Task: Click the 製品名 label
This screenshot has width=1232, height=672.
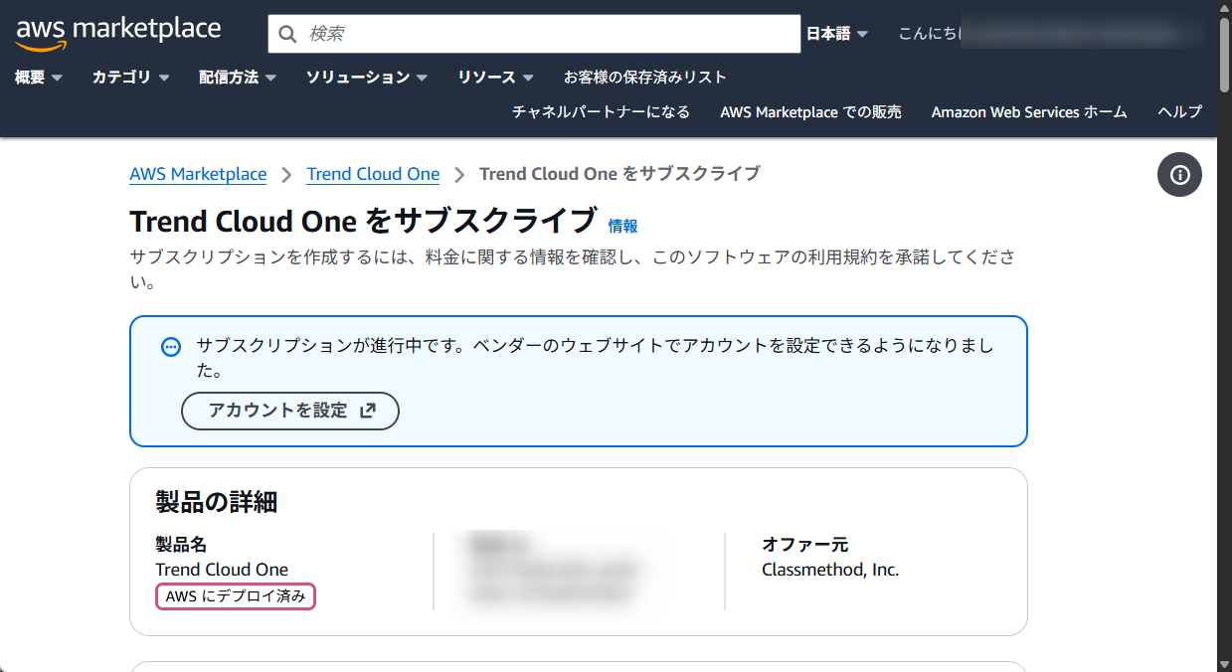Action: (181, 545)
